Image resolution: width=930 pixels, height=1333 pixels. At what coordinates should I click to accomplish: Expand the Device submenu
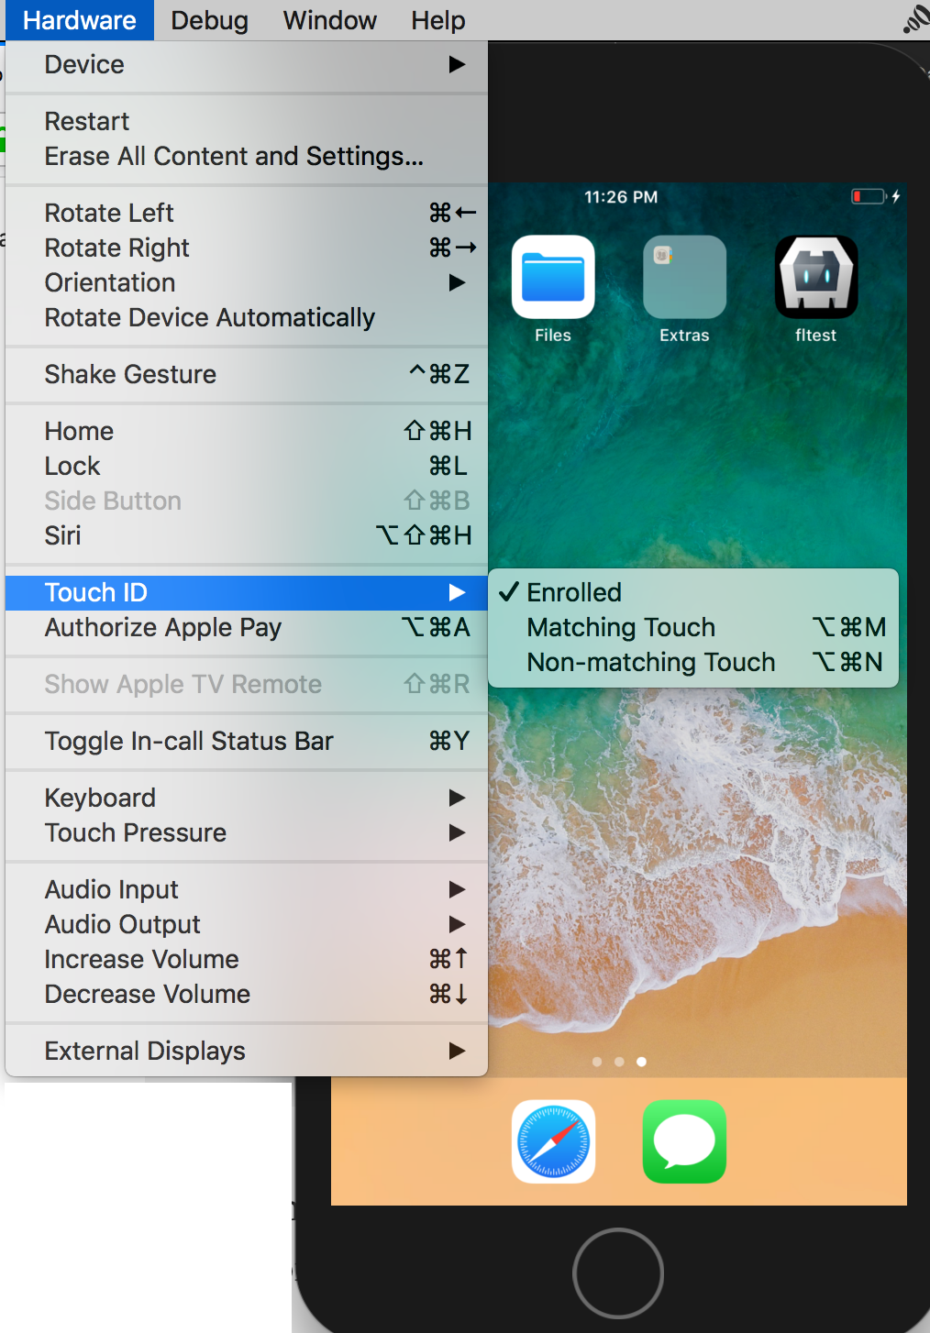pos(84,64)
